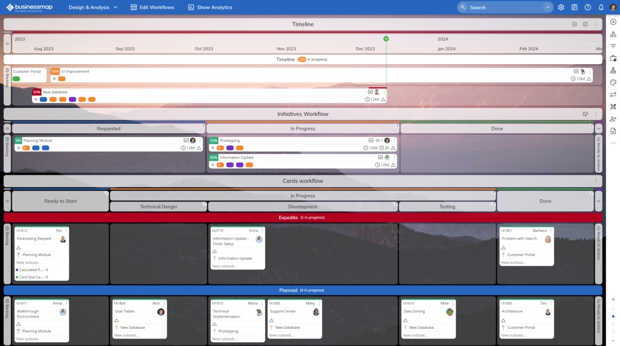
Task: Open the help question mark icon
Action: pyautogui.click(x=588, y=7)
